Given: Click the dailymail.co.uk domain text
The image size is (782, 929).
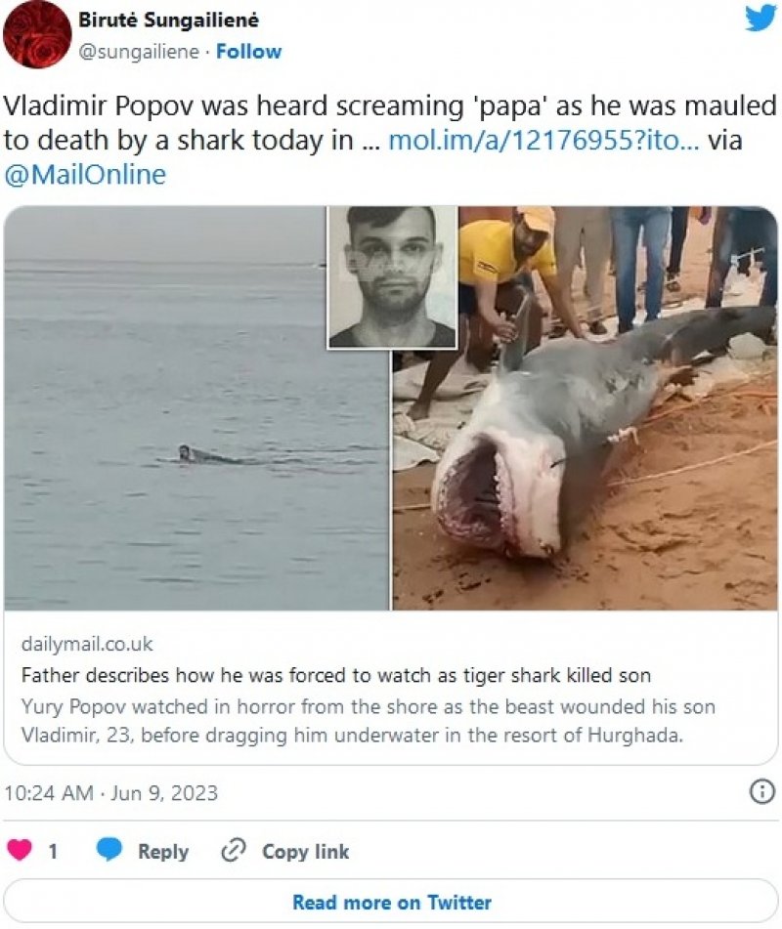Looking at the screenshot, I should coord(86,645).
